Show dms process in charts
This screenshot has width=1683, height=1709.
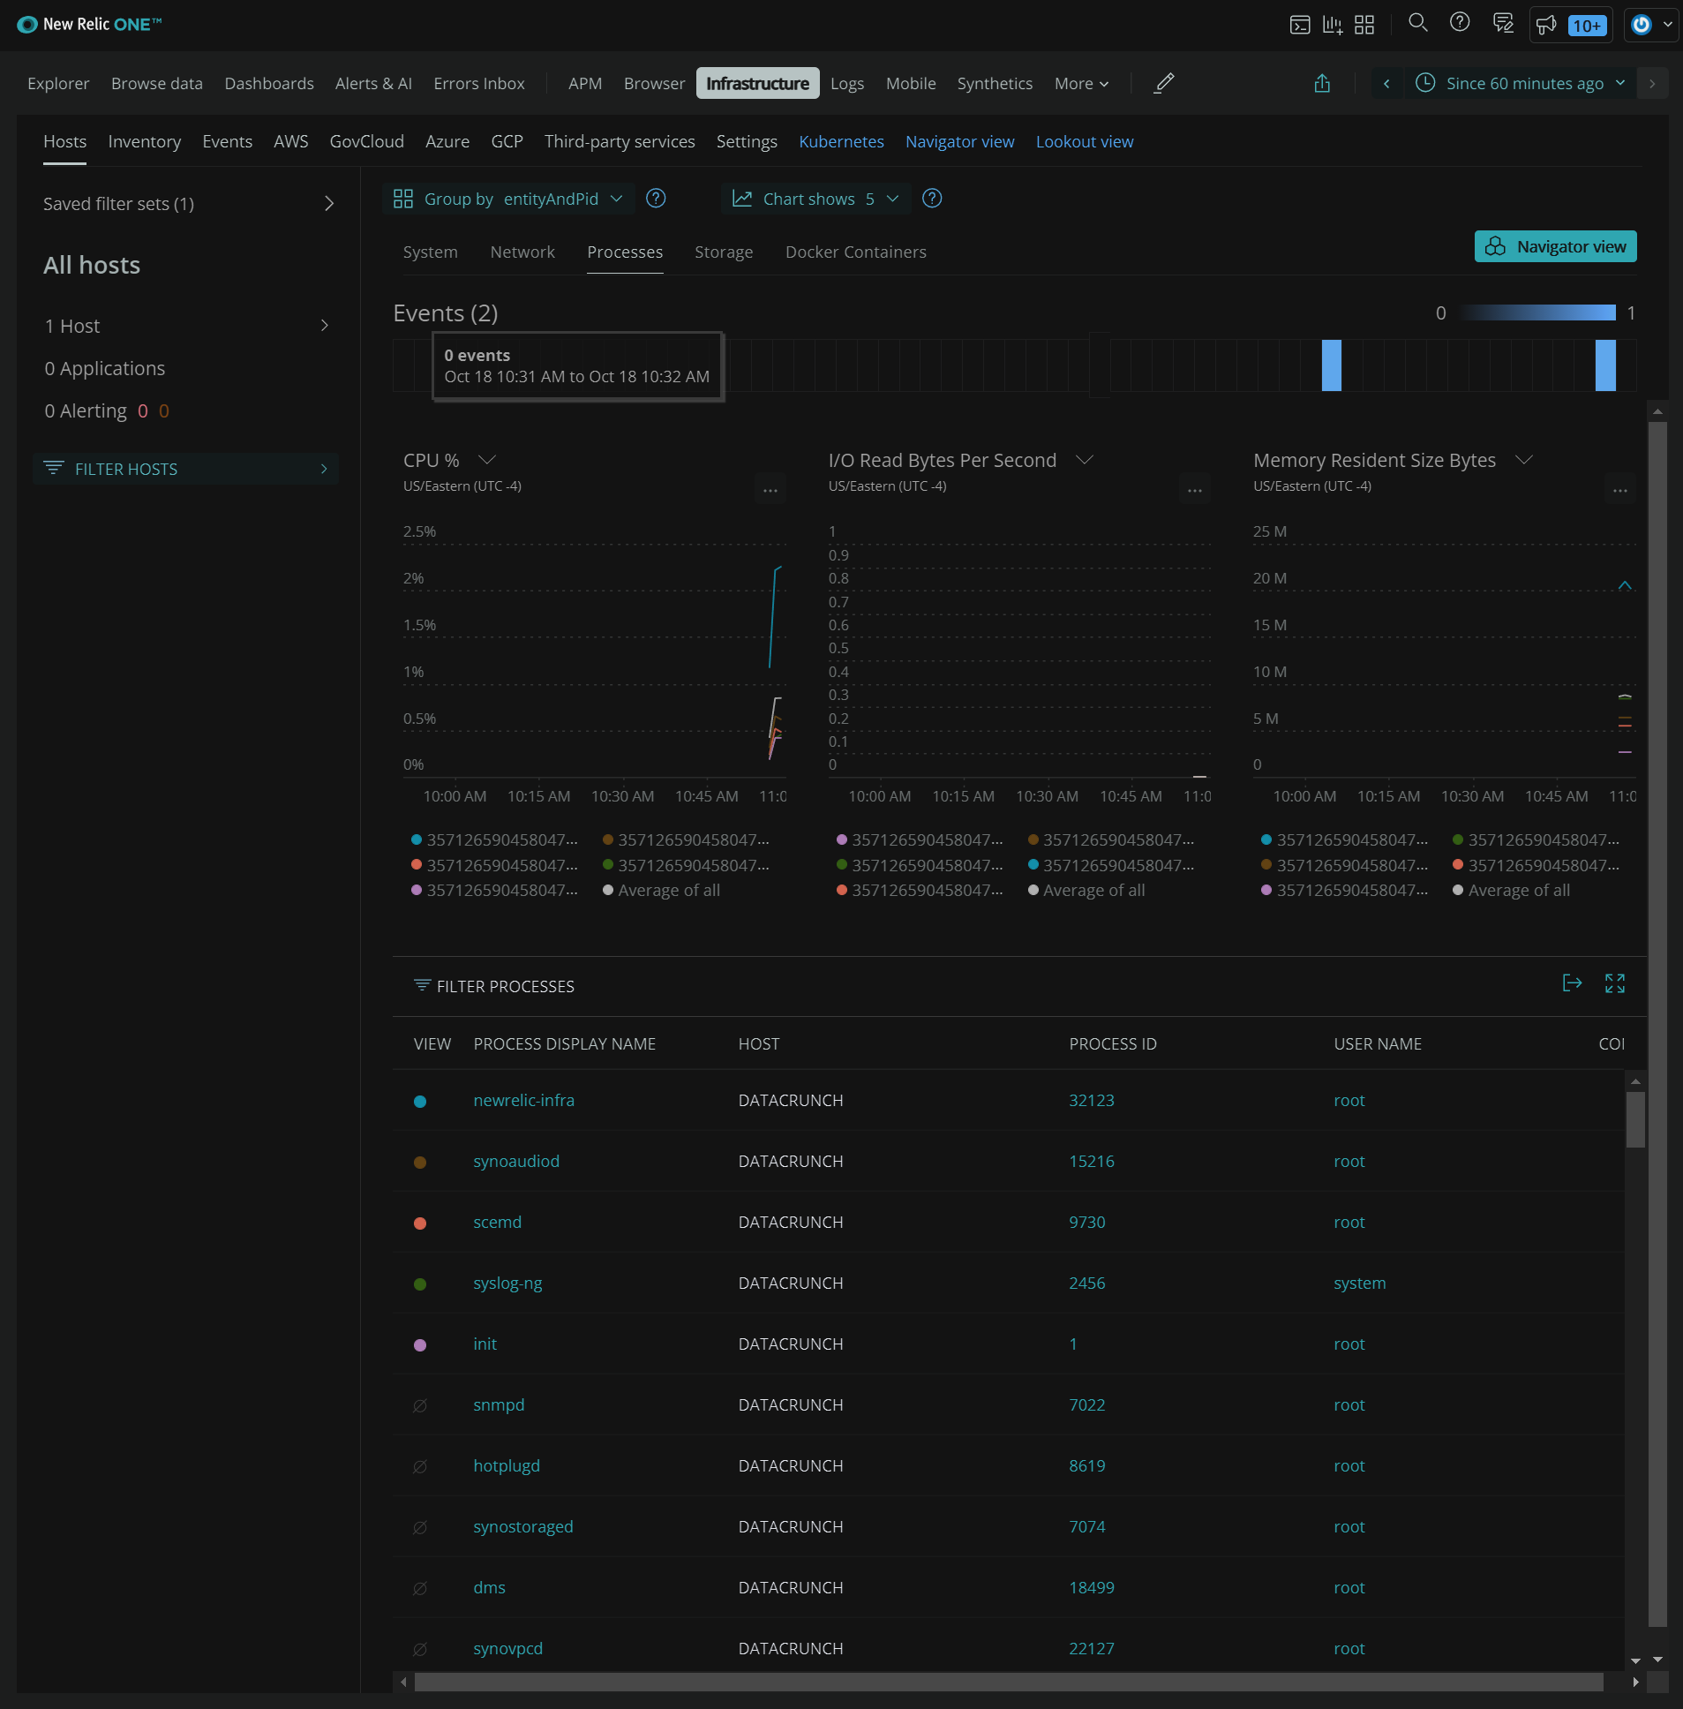coord(420,1588)
